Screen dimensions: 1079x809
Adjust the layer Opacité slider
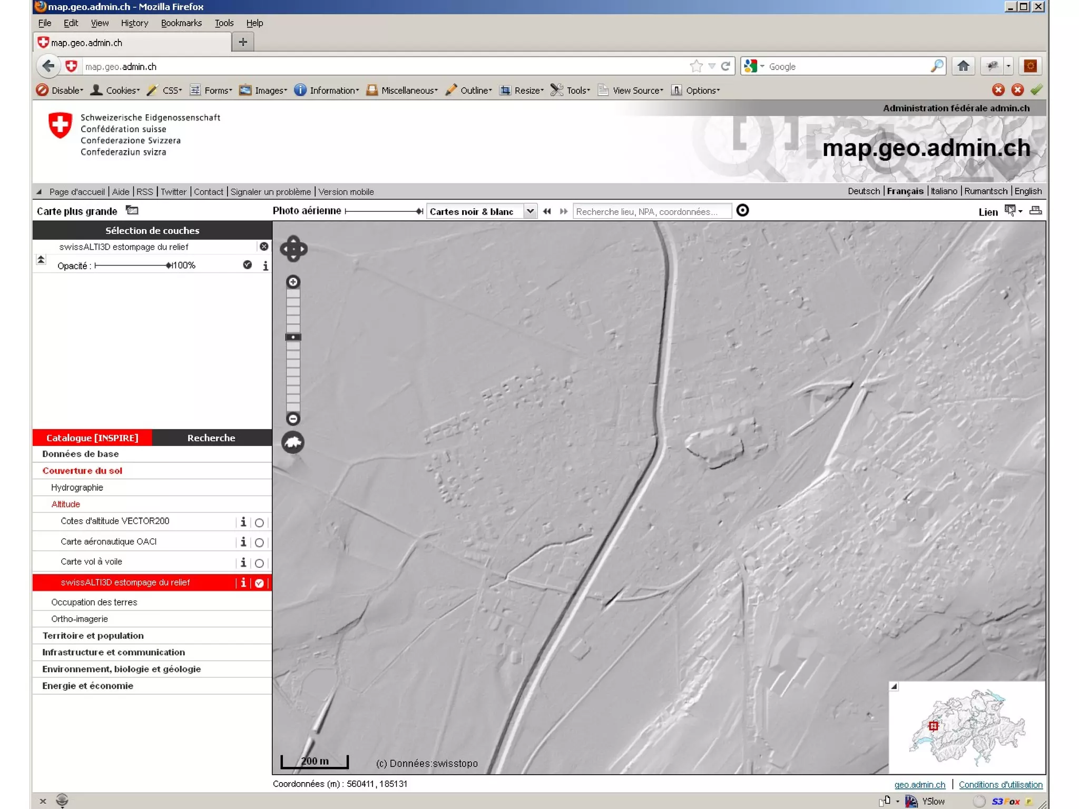(168, 265)
